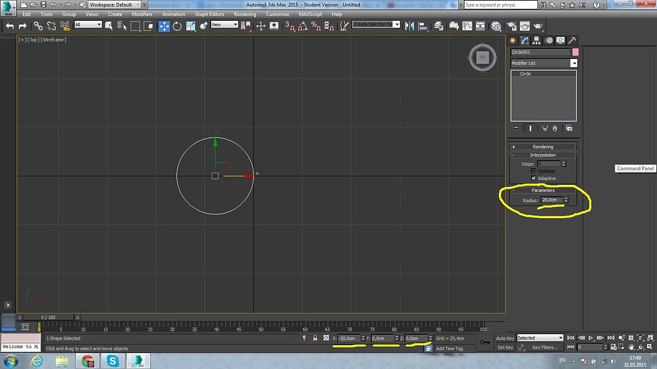
Task: Click Use Pivot Point Center icon
Action: click(246, 26)
